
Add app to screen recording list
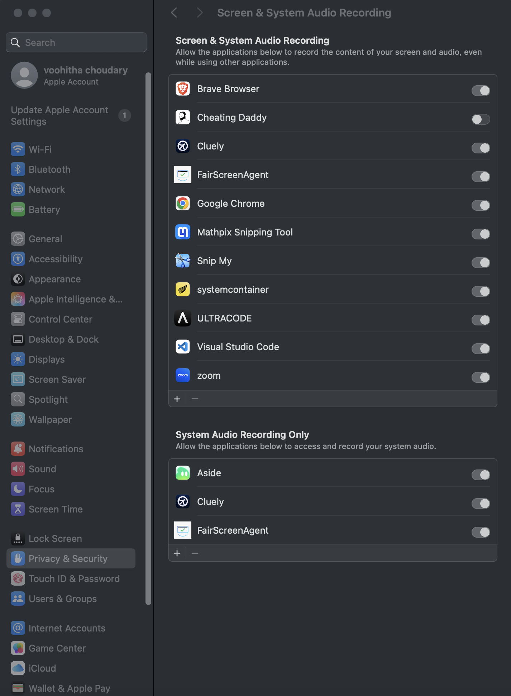(x=177, y=399)
